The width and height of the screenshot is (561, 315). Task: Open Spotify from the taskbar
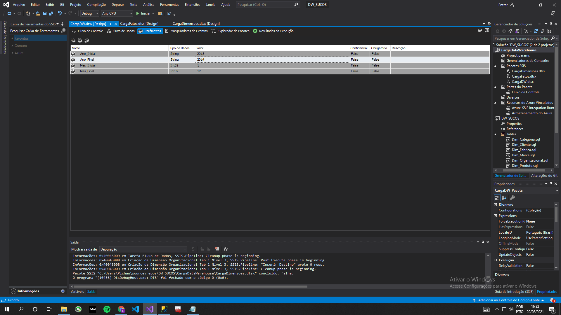pyautogui.click(x=107, y=309)
